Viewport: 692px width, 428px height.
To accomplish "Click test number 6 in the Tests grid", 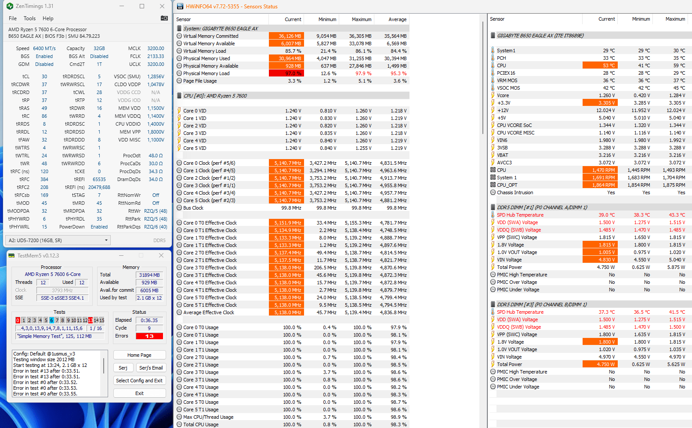I will click(51, 320).
